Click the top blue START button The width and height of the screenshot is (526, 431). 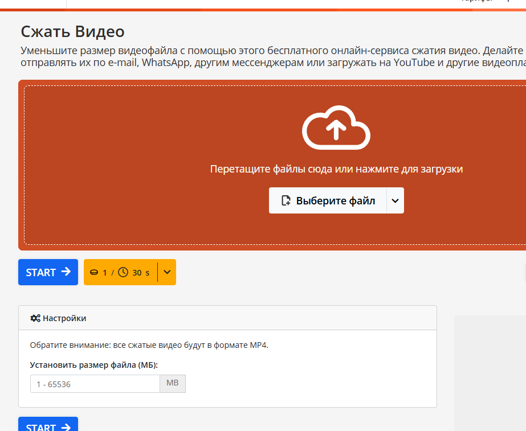48,272
